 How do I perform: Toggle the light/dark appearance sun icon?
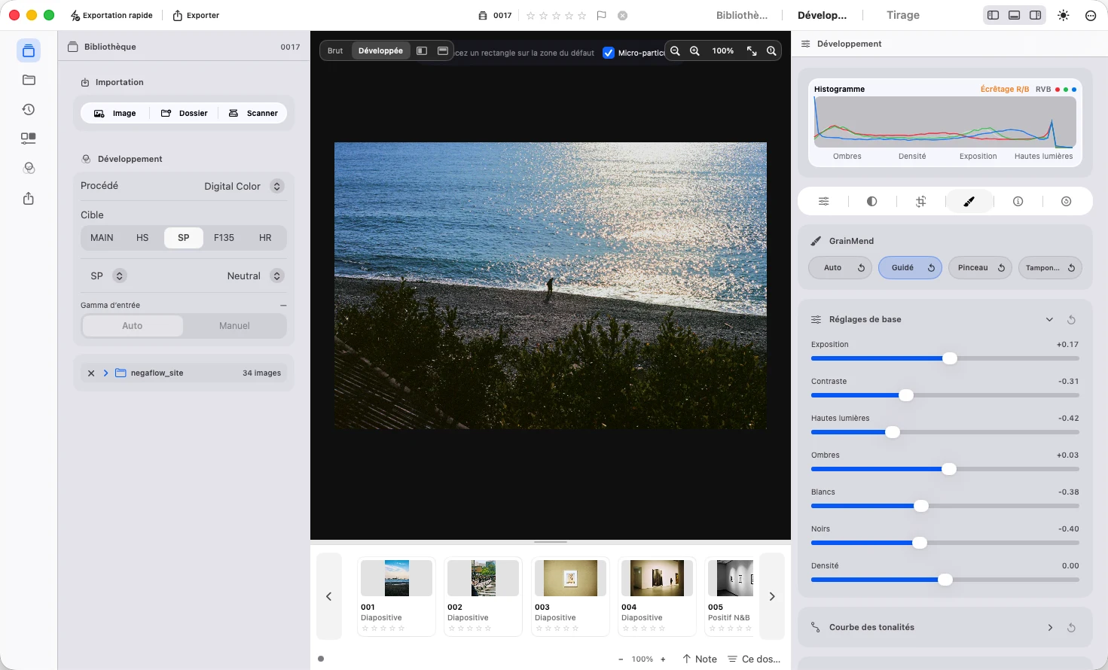1064,15
